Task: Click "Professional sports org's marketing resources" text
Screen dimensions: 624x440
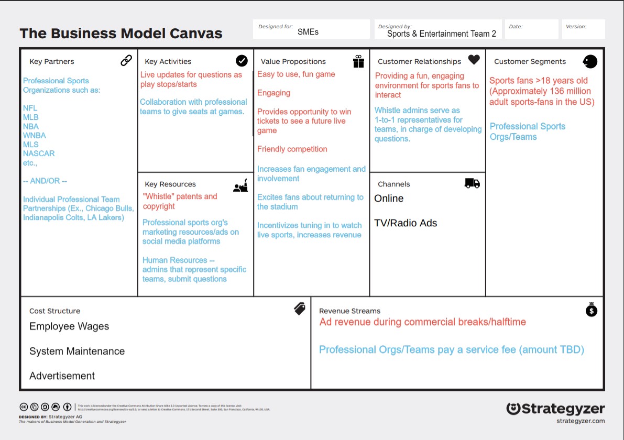Action: coord(191,232)
